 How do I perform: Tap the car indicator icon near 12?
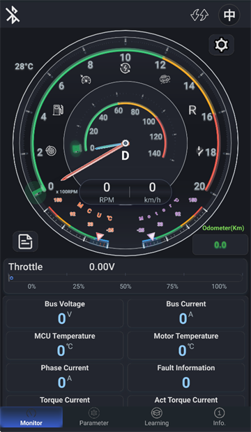[x=165, y=80]
